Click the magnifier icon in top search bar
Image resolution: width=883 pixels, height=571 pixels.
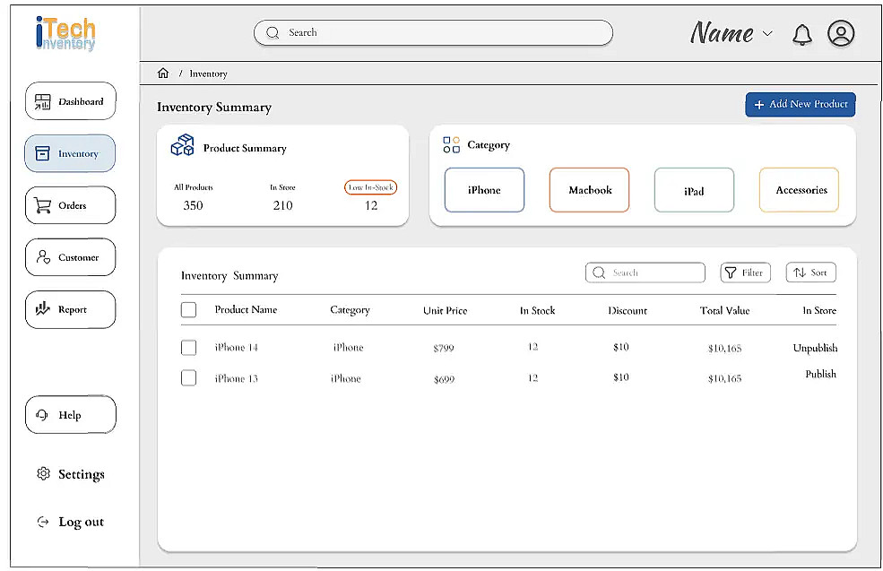click(x=273, y=32)
